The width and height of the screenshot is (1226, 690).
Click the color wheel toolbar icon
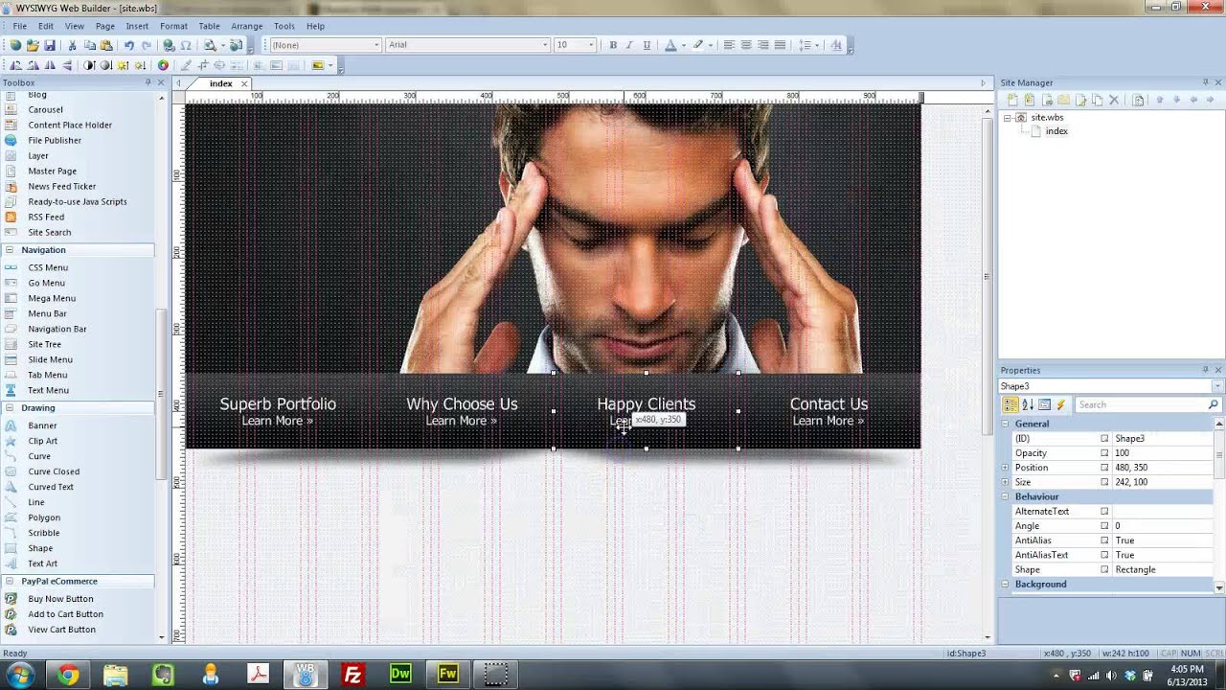pos(163,65)
